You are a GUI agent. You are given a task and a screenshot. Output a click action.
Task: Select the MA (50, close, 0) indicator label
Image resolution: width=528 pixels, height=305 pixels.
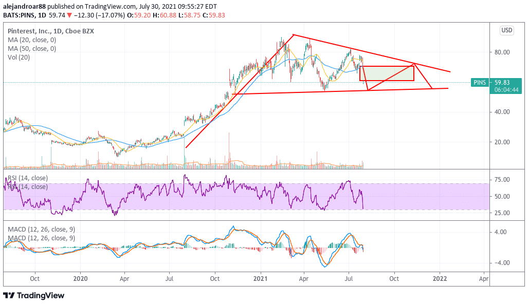click(32, 49)
